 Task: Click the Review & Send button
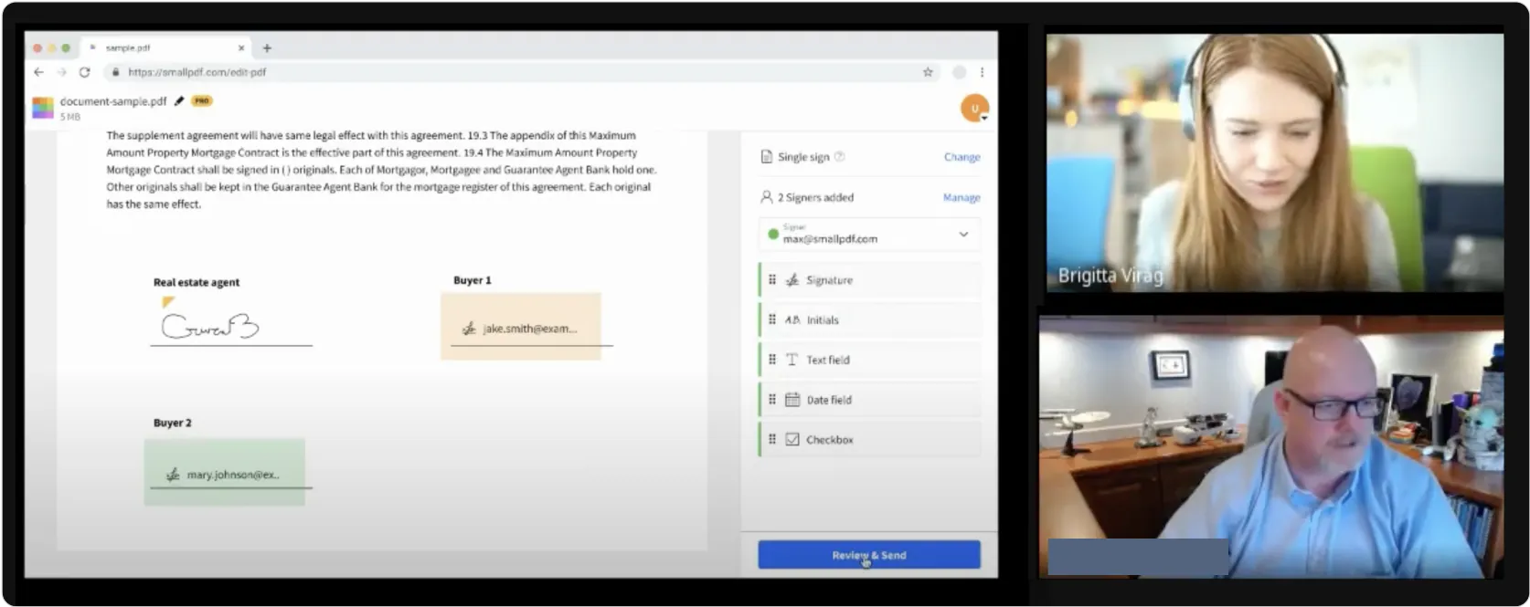click(x=868, y=555)
